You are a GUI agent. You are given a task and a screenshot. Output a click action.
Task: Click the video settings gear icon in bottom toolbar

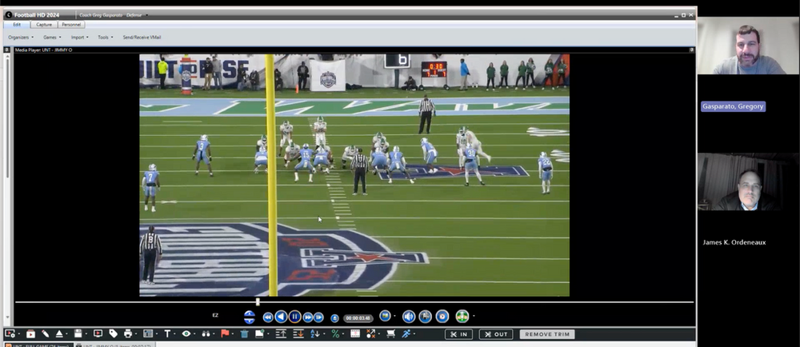pyautogui.click(x=10, y=333)
